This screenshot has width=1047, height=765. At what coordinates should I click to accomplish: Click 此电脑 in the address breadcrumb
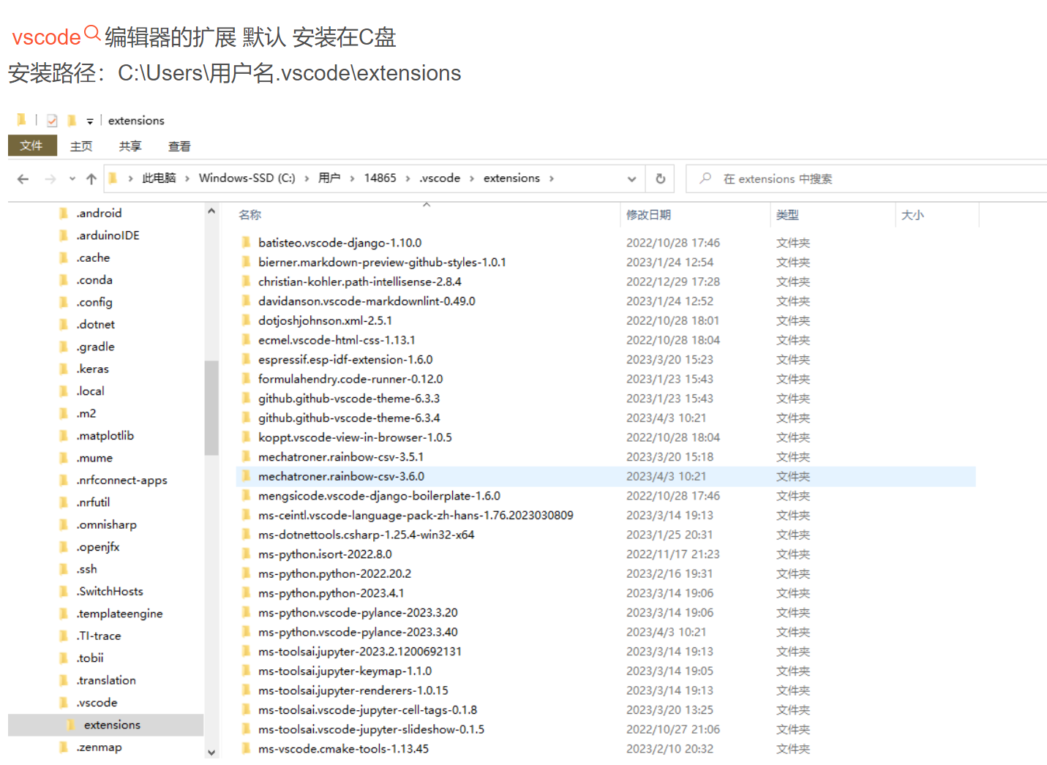[x=159, y=178]
